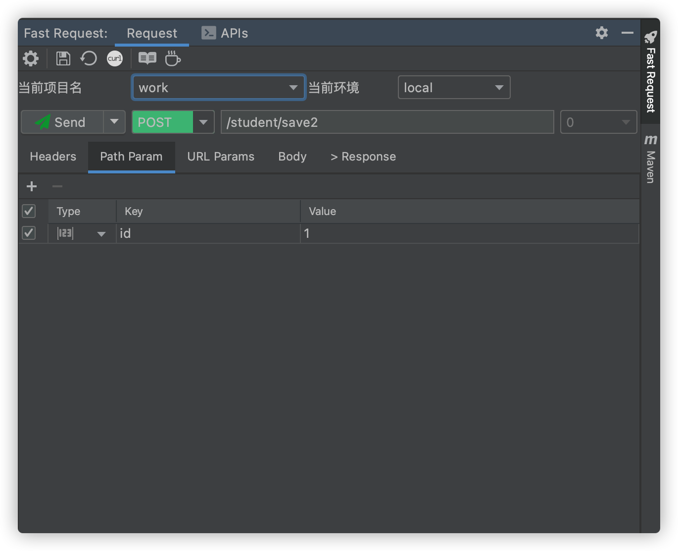The width and height of the screenshot is (678, 551).
Task: Open the Fast Request config gear icon in toolbar
Action: (x=31, y=58)
